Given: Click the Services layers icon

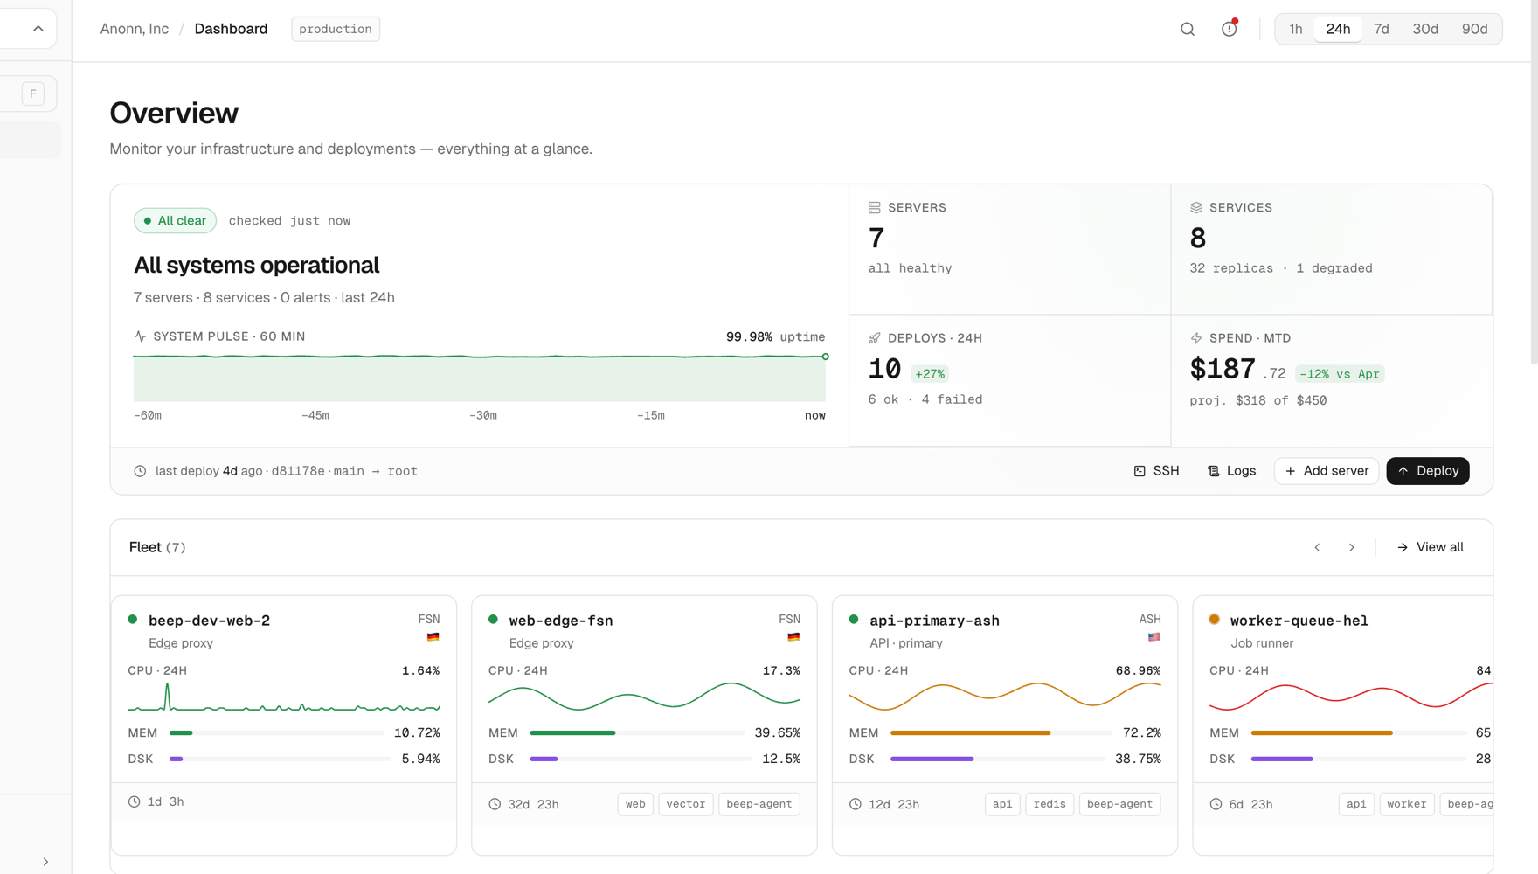Looking at the screenshot, I should [x=1196, y=208].
